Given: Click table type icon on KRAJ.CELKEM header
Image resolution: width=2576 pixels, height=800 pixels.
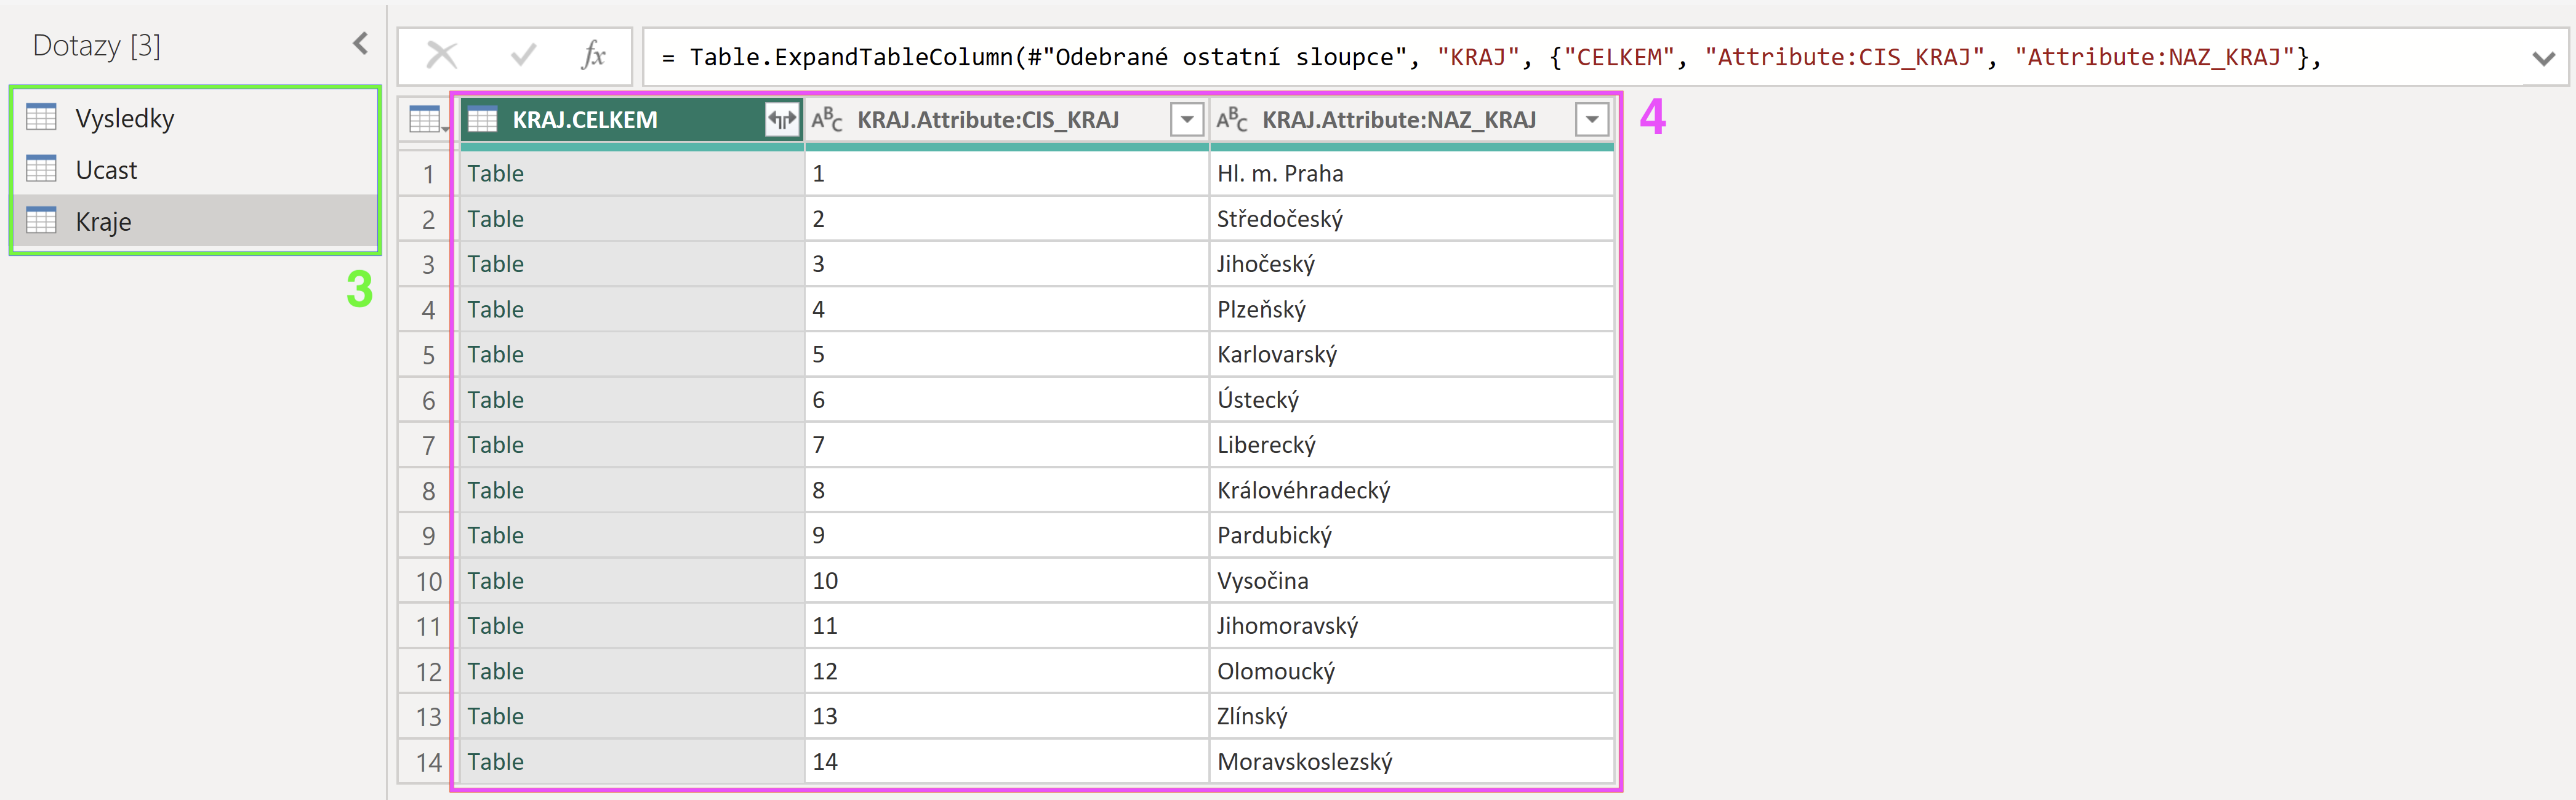Looking at the screenshot, I should [483, 120].
